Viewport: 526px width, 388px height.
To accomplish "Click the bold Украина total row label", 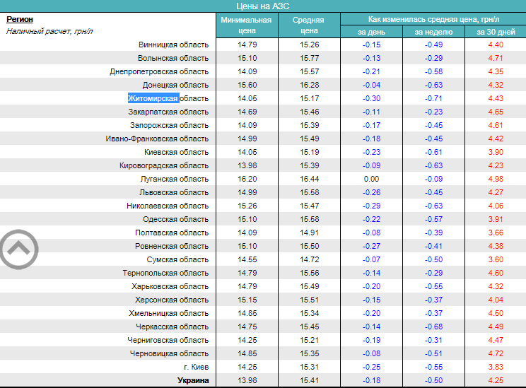I will [x=192, y=380].
